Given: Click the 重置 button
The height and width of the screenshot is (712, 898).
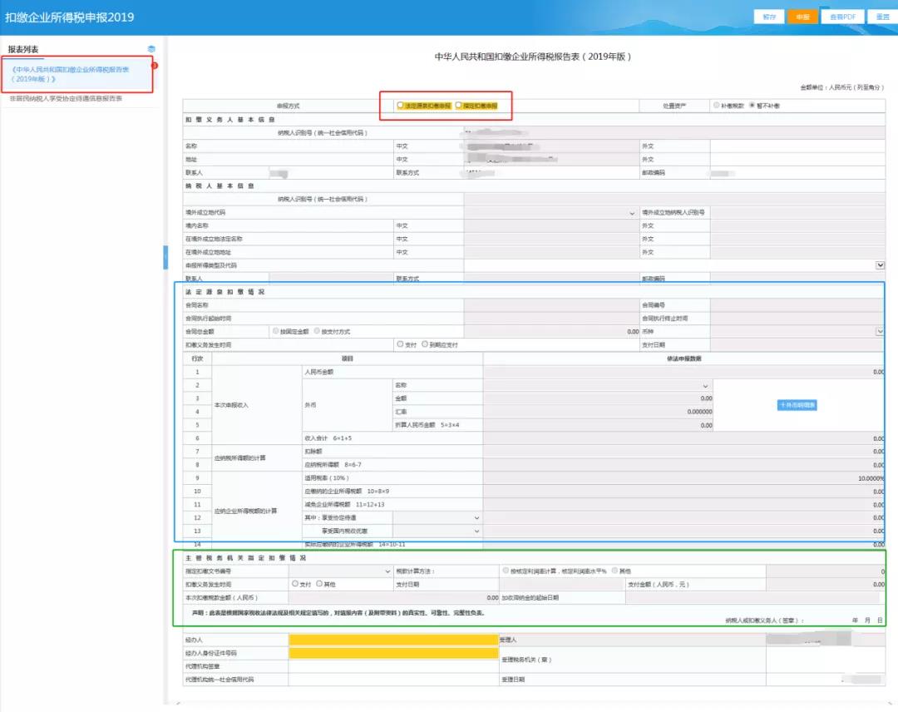Looking at the screenshot, I should coord(879,17).
